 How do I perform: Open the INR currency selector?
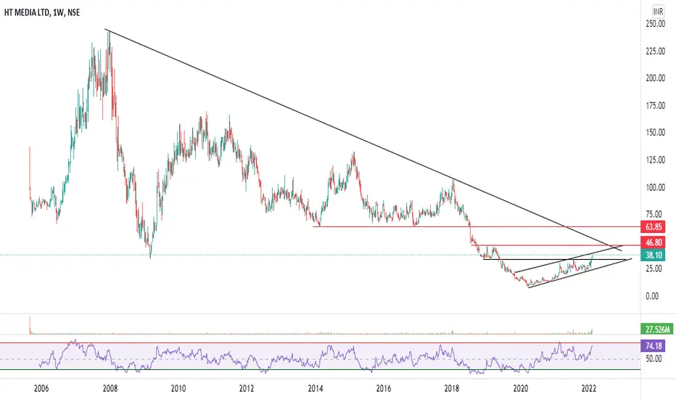[658, 12]
